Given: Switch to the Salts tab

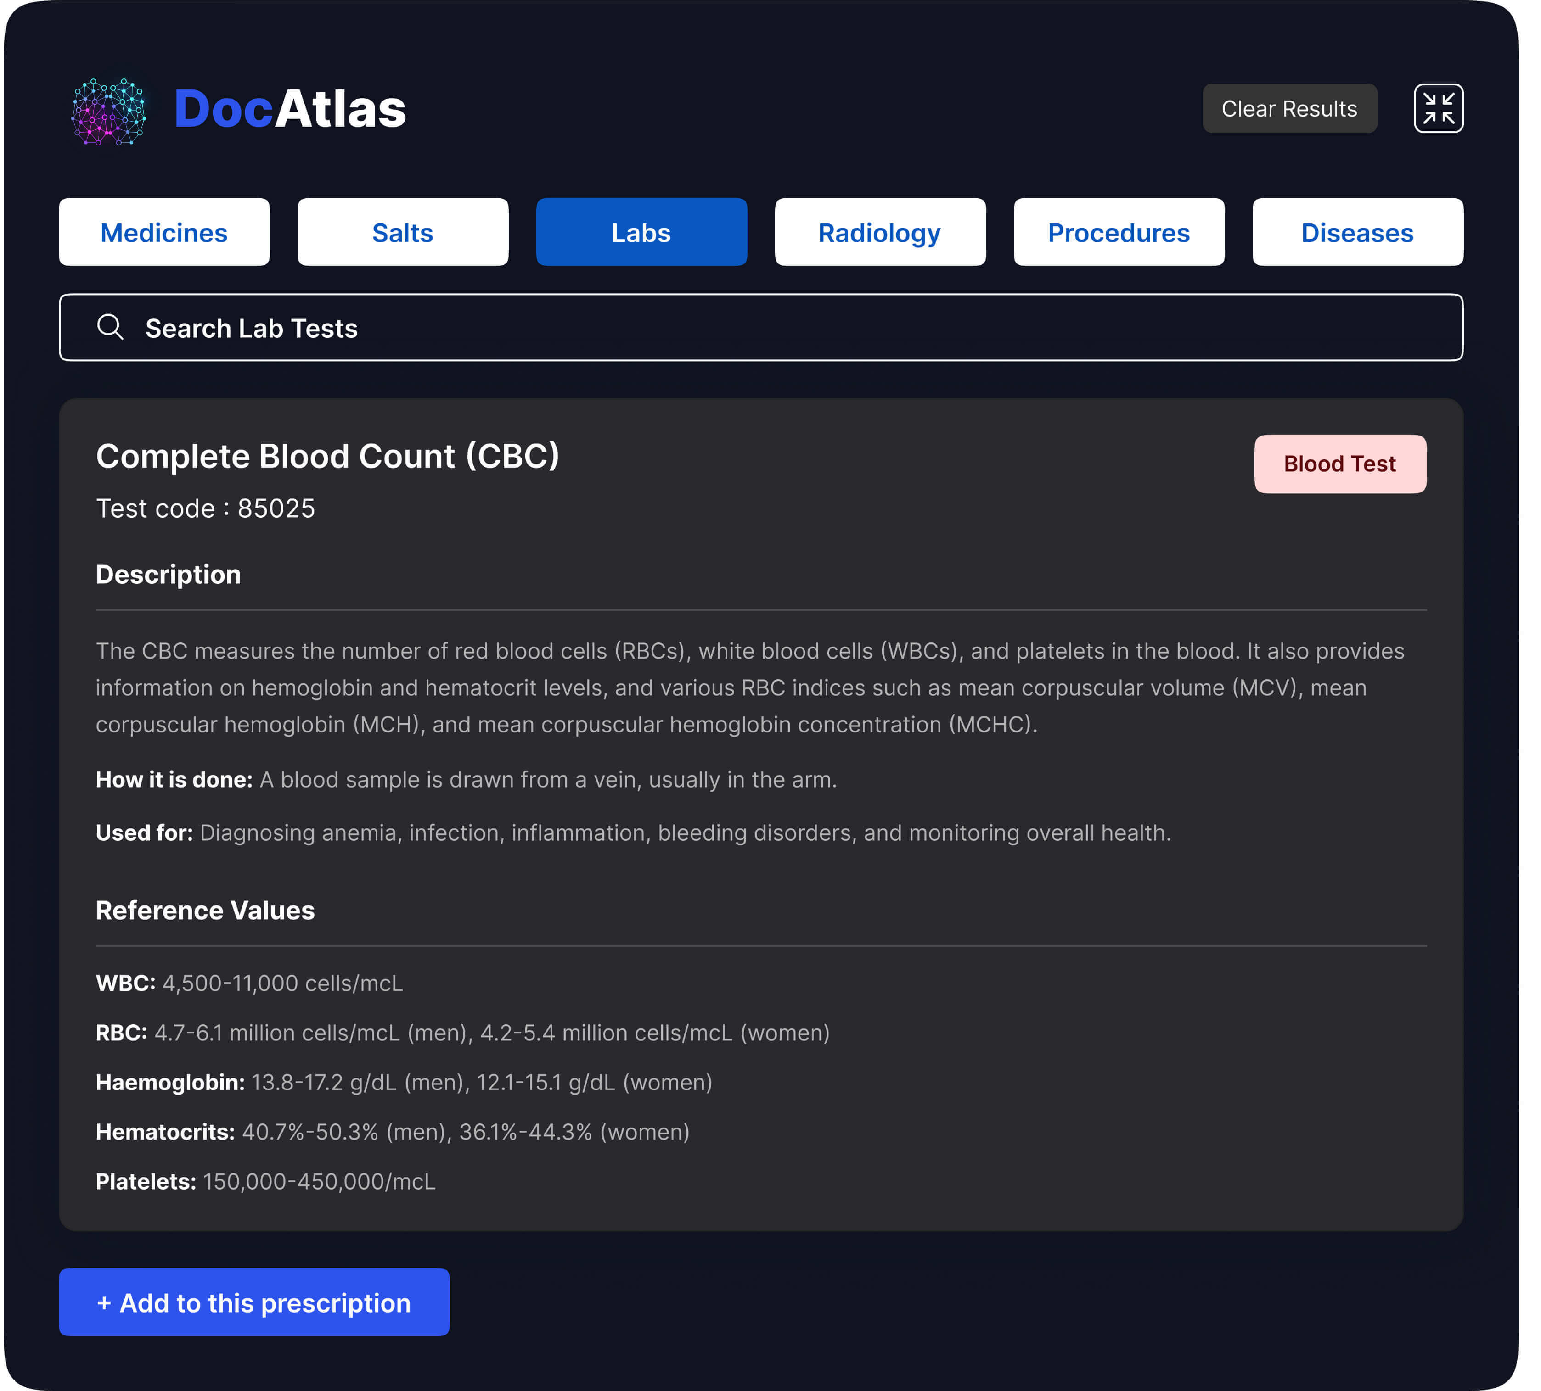Looking at the screenshot, I should tap(403, 232).
